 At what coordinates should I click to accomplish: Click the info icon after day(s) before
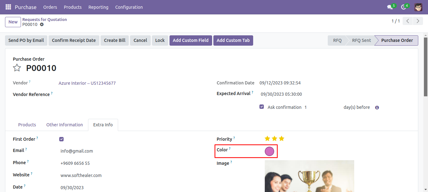377,108
